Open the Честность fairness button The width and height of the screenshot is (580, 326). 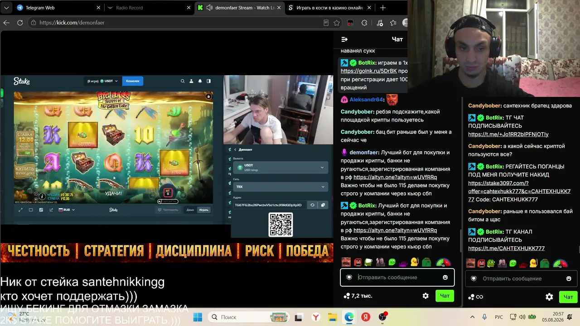(168, 210)
